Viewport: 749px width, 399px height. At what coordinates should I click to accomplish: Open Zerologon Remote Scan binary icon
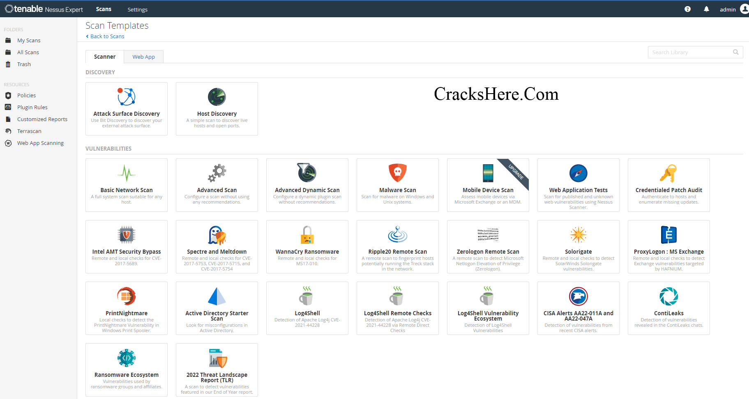[x=488, y=235]
